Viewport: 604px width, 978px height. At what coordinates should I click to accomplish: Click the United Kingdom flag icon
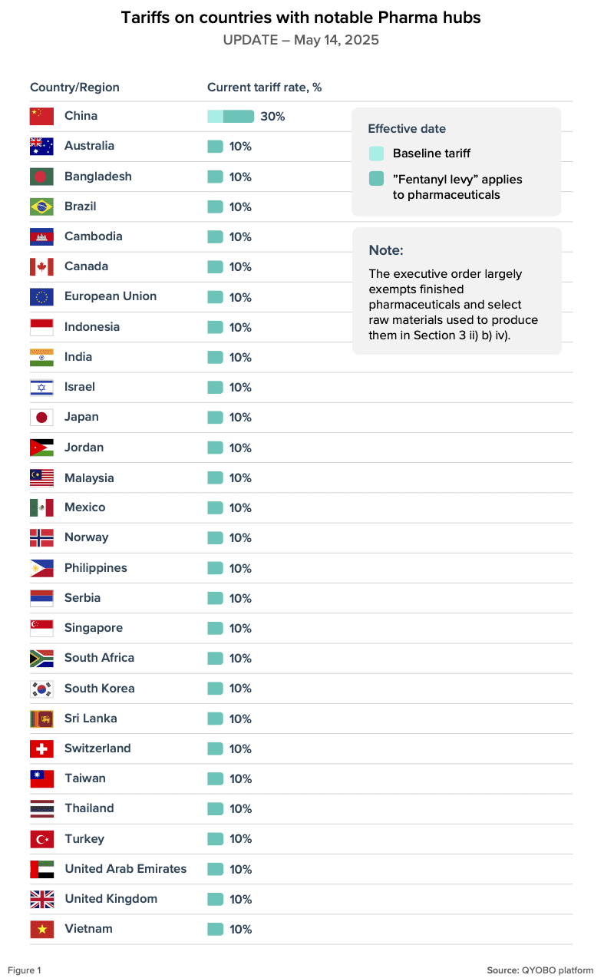point(41,899)
